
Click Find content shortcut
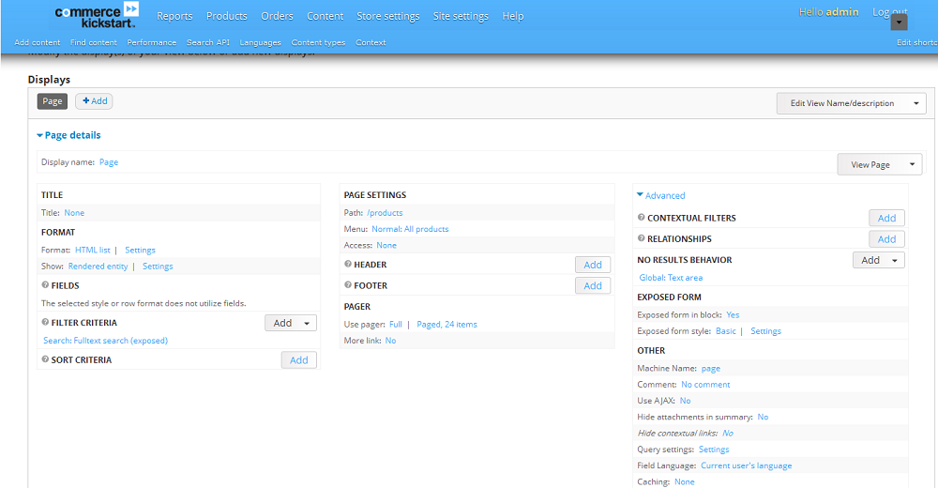[x=93, y=42]
